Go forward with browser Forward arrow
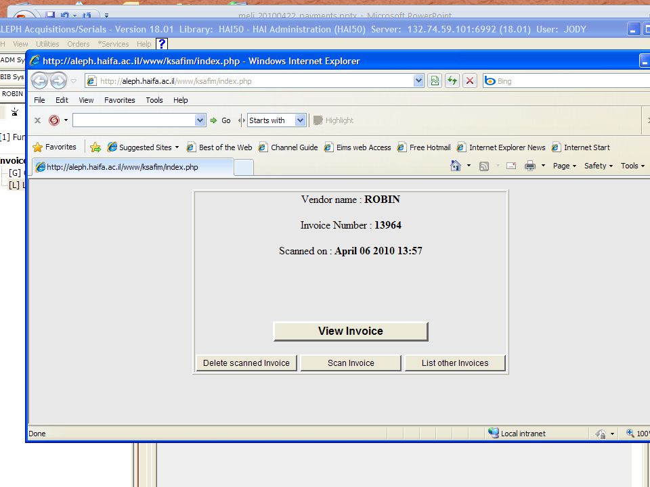 click(x=58, y=80)
